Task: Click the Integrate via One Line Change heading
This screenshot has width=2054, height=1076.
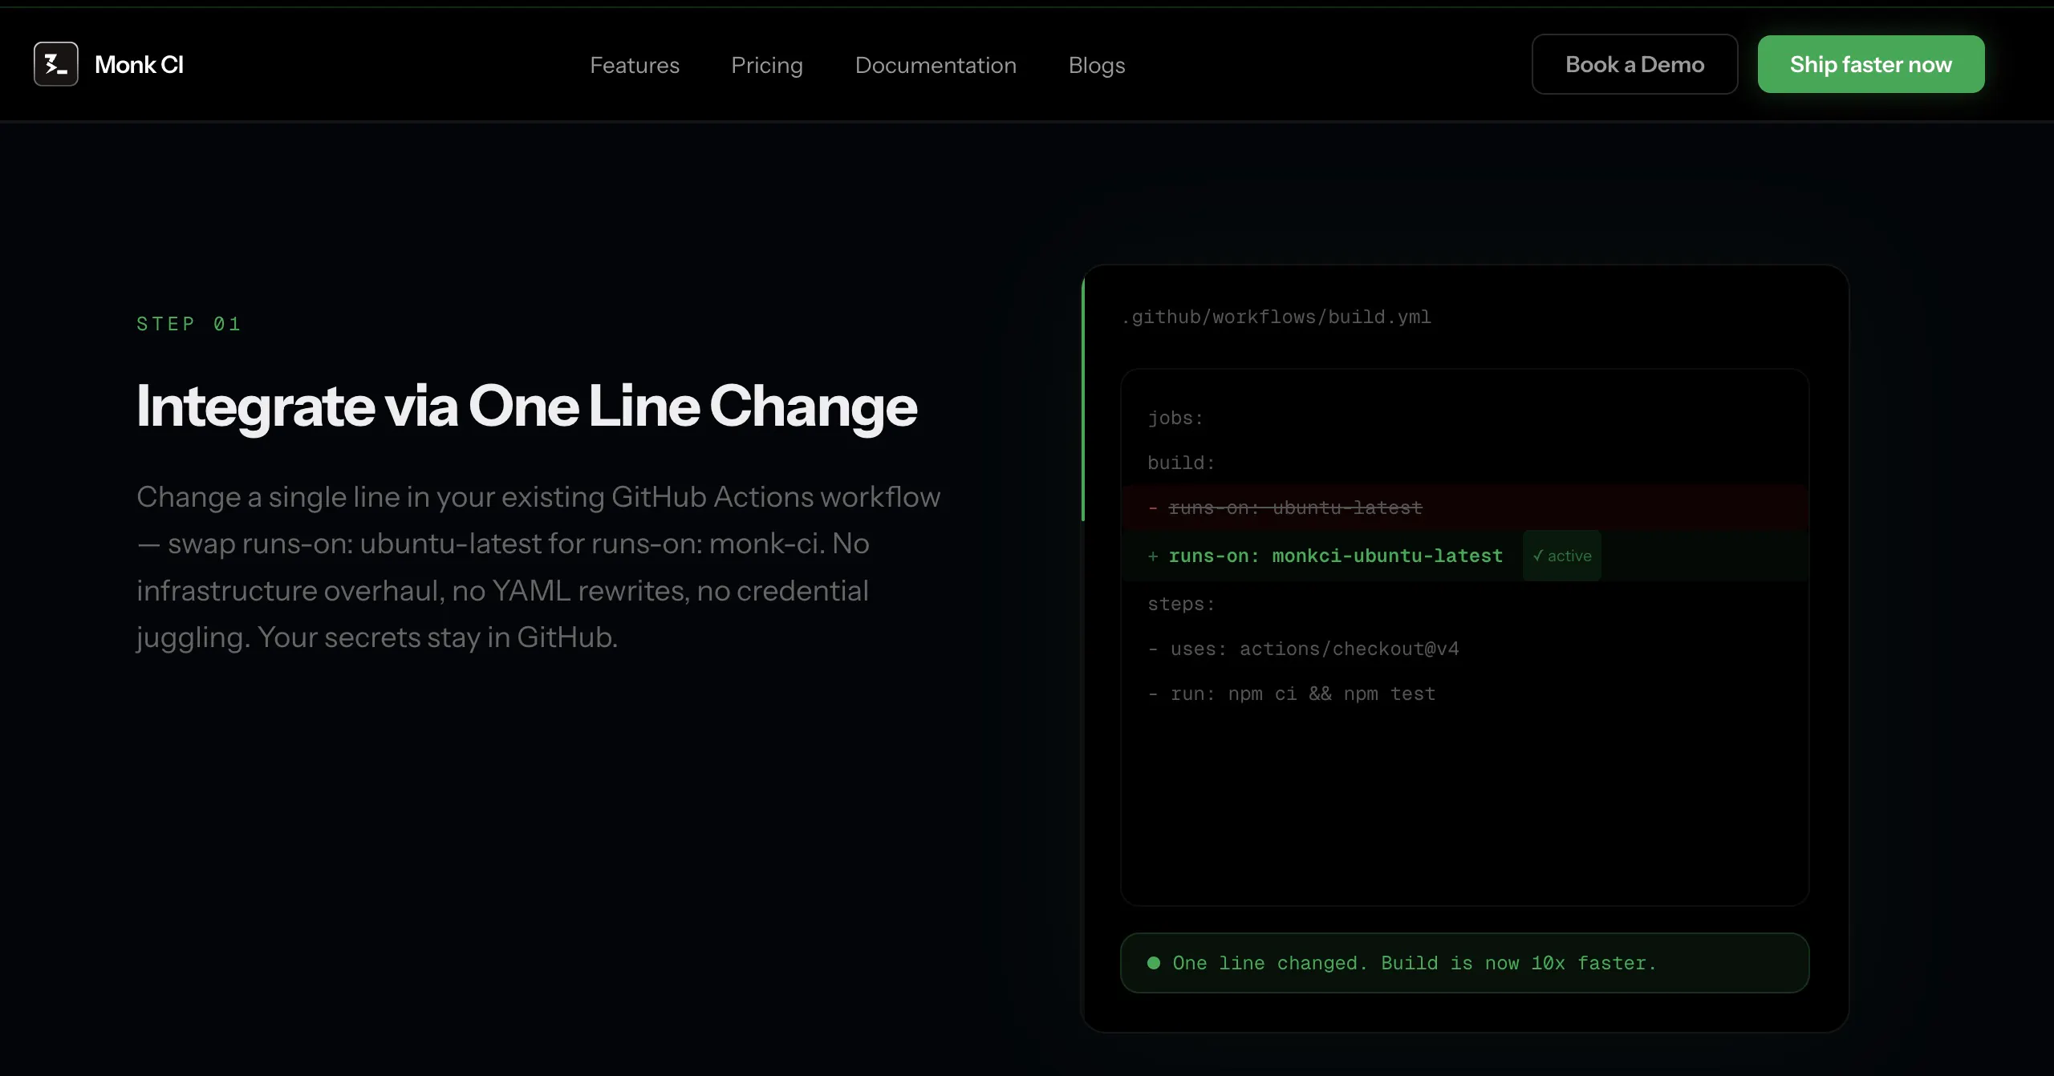Action: (526, 407)
